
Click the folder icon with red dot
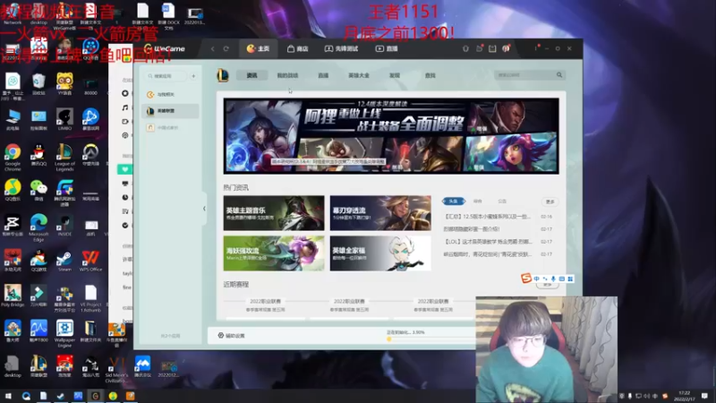pos(480,48)
